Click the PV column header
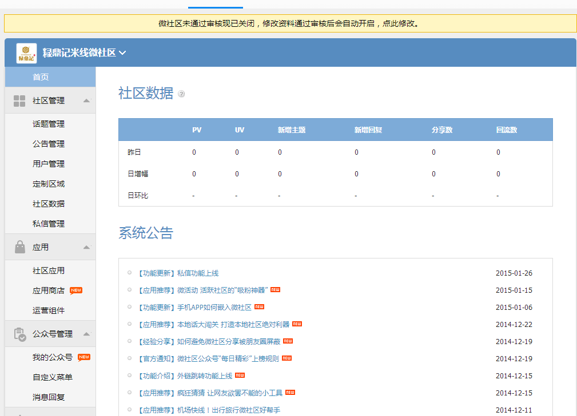The height and width of the screenshot is (416, 577). pyautogui.click(x=197, y=130)
